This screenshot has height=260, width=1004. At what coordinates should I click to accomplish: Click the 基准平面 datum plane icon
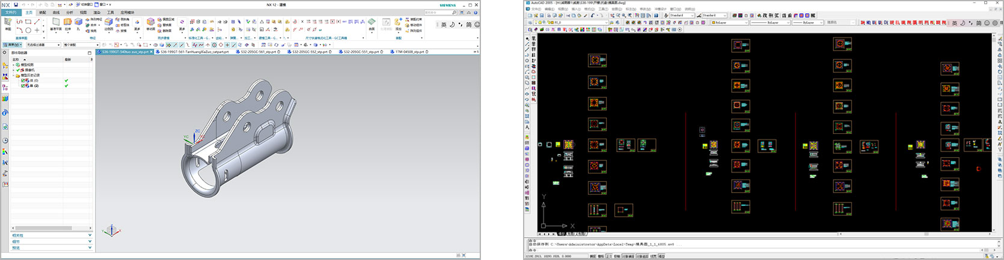(56, 23)
